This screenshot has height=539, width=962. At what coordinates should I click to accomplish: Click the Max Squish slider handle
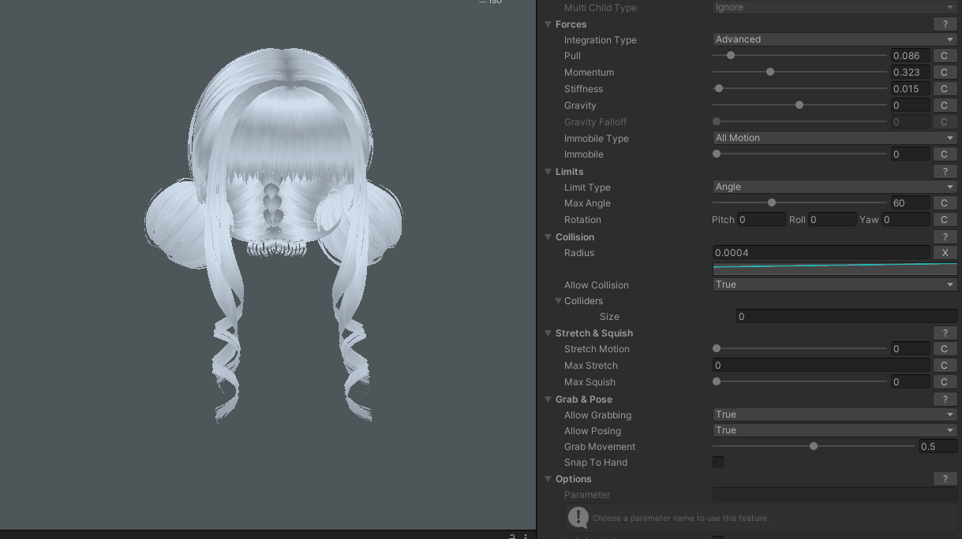pos(717,381)
